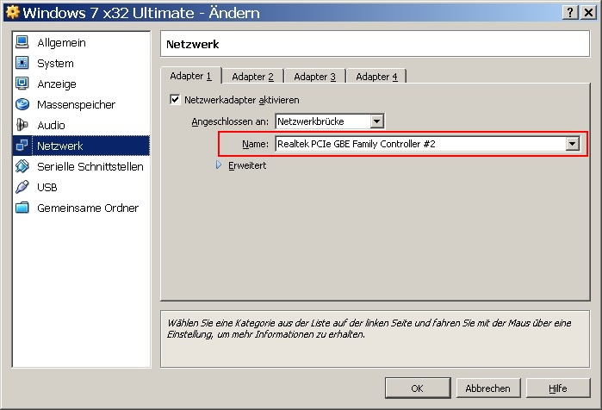Image resolution: width=602 pixels, height=410 pixels.
Task: Click the Audio speaker icon
Action: [x=22, y=125]
